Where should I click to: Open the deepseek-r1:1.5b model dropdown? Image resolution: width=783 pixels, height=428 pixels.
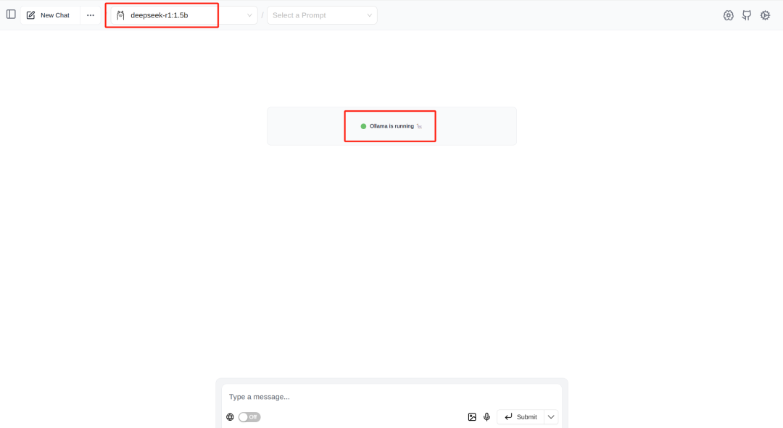tap(183, 15)
